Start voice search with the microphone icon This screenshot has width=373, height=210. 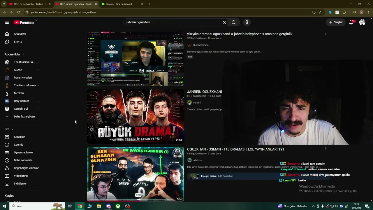coord(247,22)
